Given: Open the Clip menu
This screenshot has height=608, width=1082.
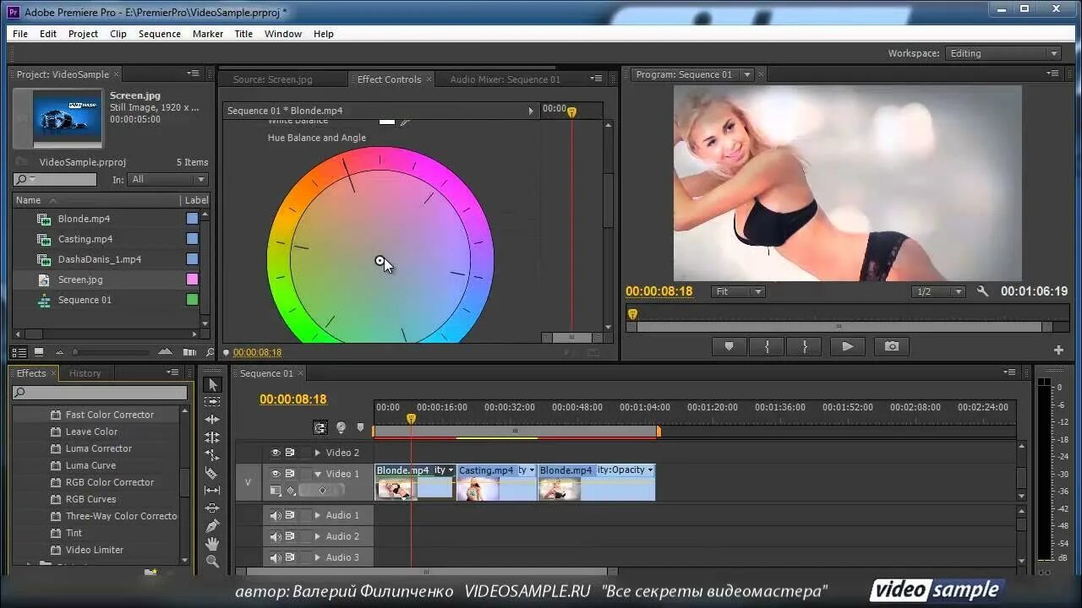Looking at the screenshot, I should point(118,34).
